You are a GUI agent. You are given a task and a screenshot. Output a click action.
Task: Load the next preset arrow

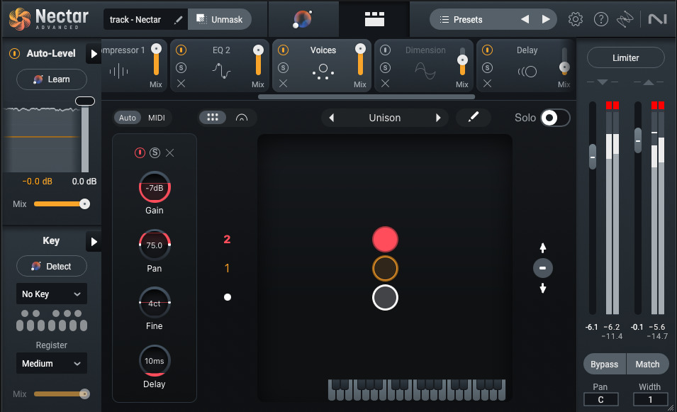(546, 19)
